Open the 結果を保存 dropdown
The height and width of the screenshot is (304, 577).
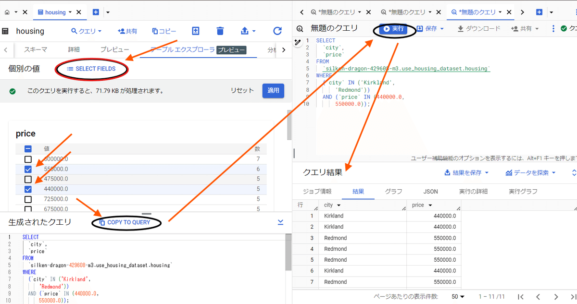pyautogui.click(x=467, y=172)
